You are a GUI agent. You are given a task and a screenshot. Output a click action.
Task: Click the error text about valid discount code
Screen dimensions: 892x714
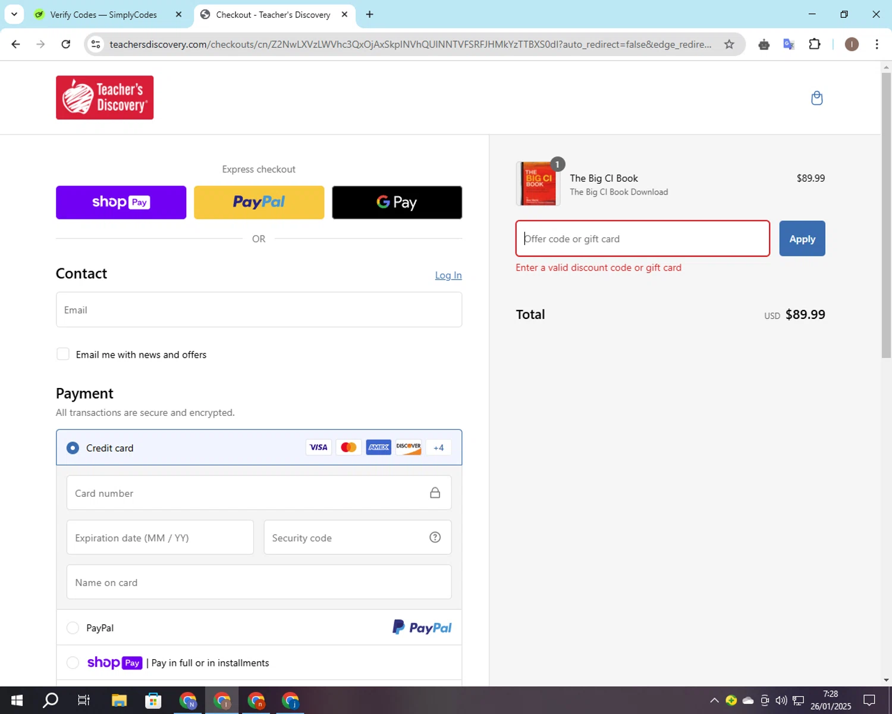(x=598, y=268)
